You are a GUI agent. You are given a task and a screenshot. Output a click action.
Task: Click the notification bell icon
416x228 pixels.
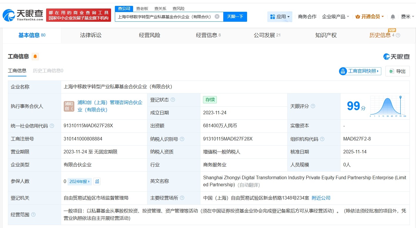(x=392, y=17)
